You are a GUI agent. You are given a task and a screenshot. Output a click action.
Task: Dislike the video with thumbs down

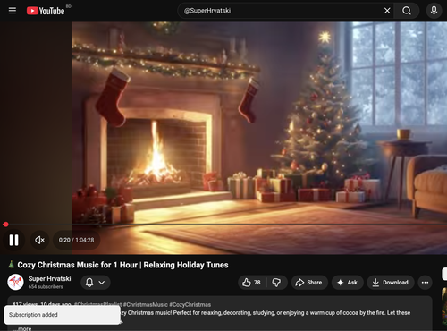click(x=276, y=283)
